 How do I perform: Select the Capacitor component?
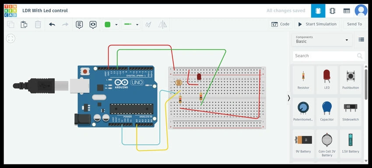pyautogui.click(x=327, y=112)
